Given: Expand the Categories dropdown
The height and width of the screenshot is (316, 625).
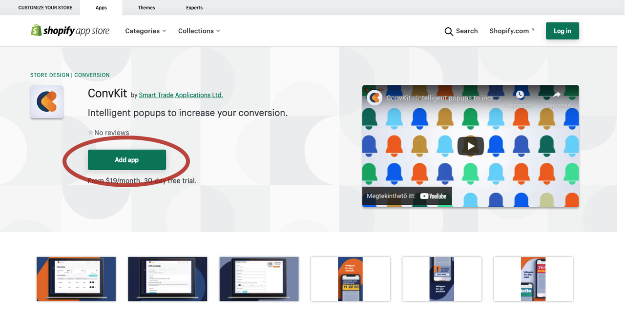Looking at the screenshot, I should point(146,31).
